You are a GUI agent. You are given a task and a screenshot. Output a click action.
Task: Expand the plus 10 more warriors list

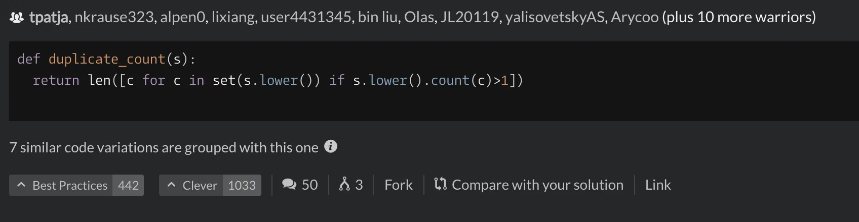coord(738,17)
